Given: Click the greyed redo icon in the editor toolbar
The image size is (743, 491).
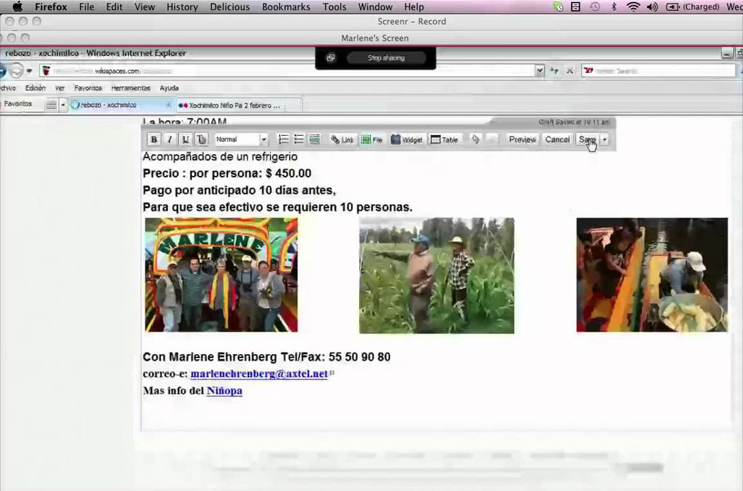Looking at the screenshot, I should point(492,139).
